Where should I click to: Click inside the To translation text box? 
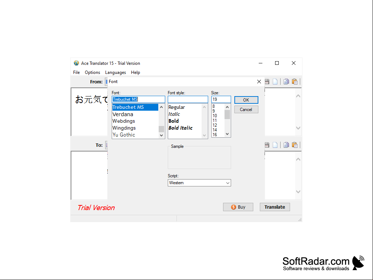(90, 176)
